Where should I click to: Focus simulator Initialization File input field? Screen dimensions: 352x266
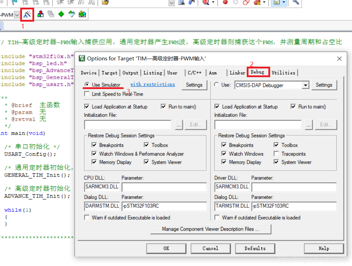coord(128,125)
